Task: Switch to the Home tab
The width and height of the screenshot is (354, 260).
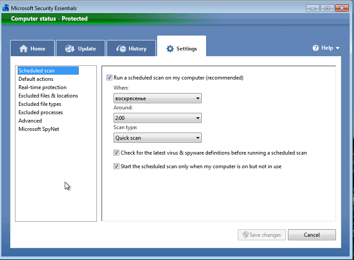Action: coord(32,48)
